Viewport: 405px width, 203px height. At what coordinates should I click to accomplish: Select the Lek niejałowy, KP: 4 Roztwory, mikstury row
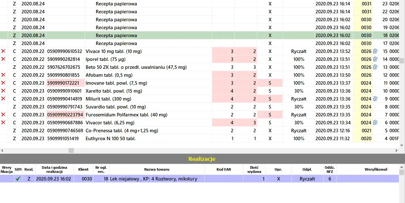pyautogui.click(x=199, y=179)
